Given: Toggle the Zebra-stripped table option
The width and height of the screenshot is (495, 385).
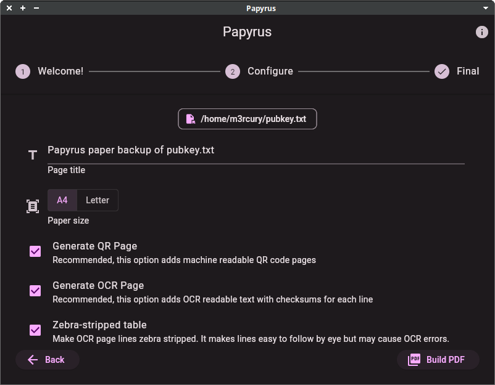Looking at the screenshot, I should click(x=35, y=330).
